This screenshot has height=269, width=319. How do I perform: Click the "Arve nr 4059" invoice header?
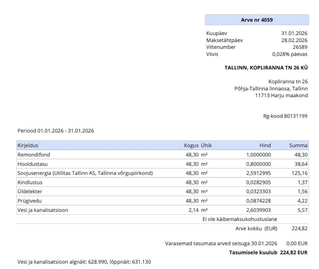tap(257, 20)
